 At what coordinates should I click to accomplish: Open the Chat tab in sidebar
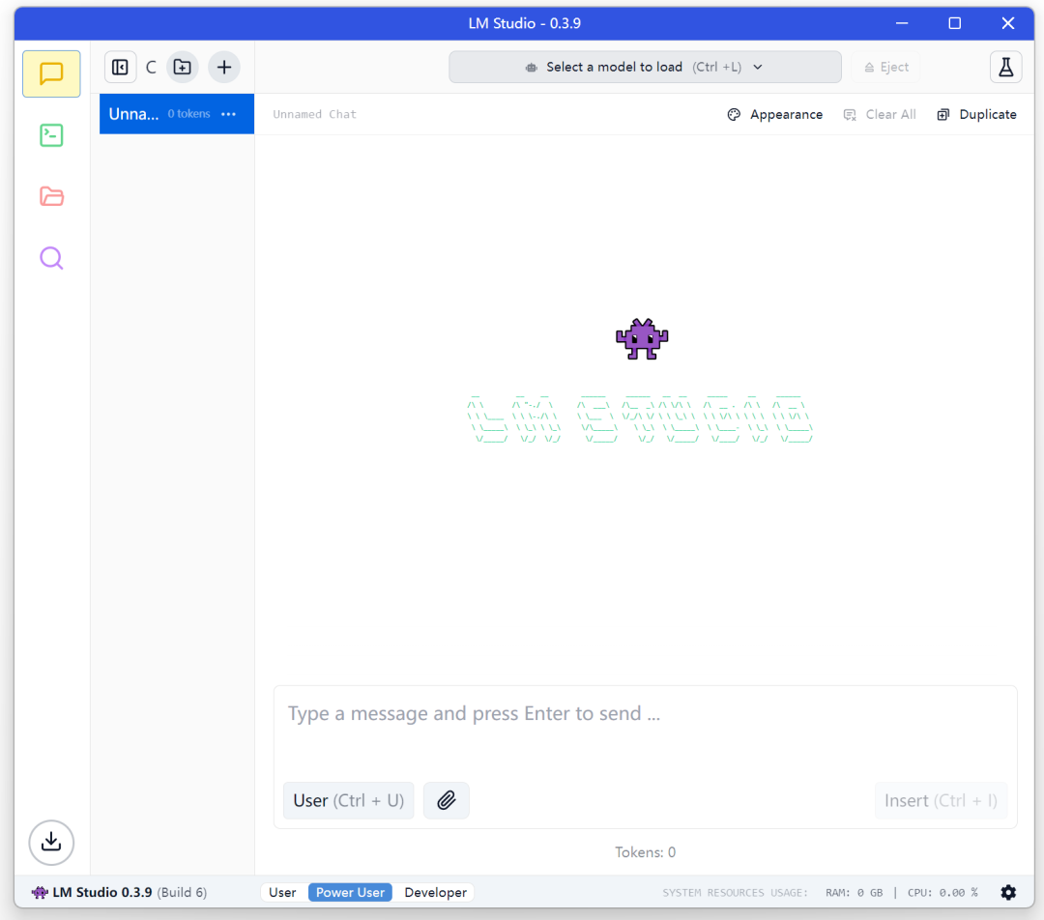tap(51, 73)
